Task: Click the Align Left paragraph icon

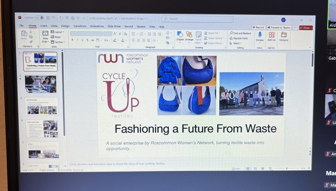Action: (134, 40)
